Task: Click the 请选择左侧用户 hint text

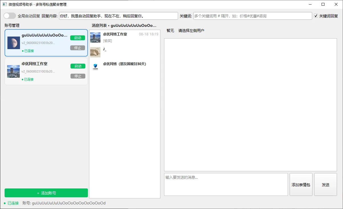Action: click(x=191, y=31)
